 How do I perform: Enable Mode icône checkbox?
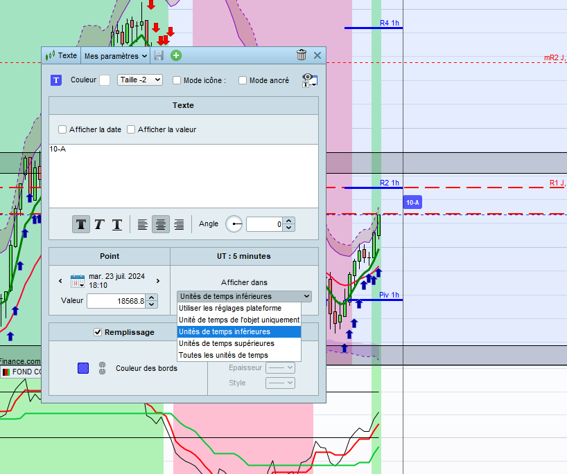click(177, 80)
